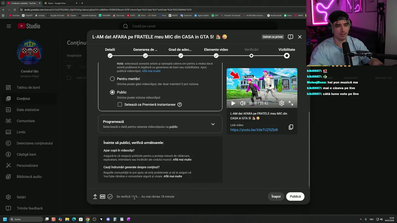Mute the video preview volume
This screenshot has width=397, height=223.
tap(243, 103)
